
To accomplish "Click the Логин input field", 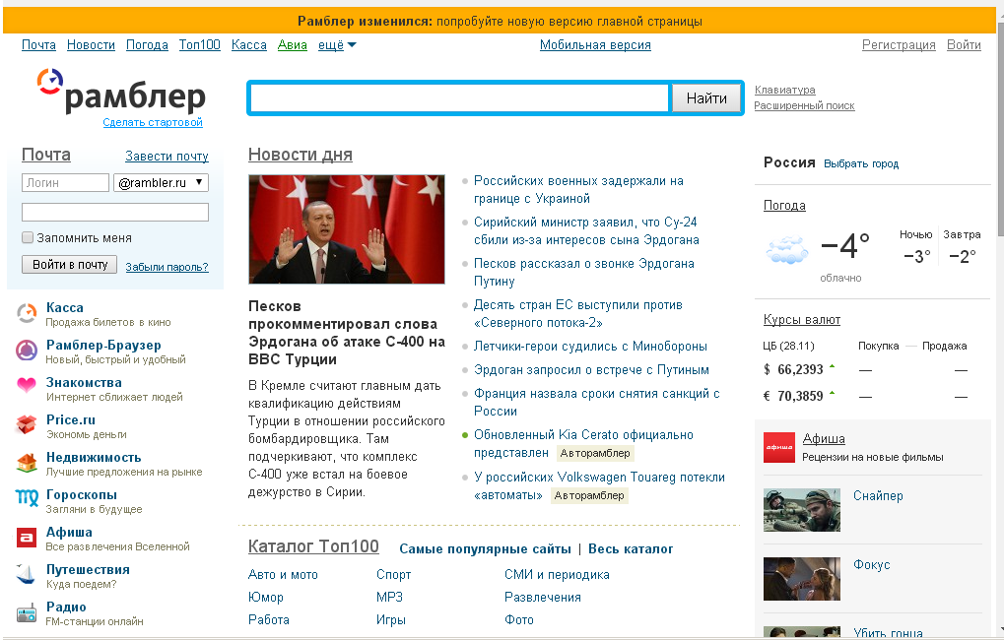I will [65, 183].
